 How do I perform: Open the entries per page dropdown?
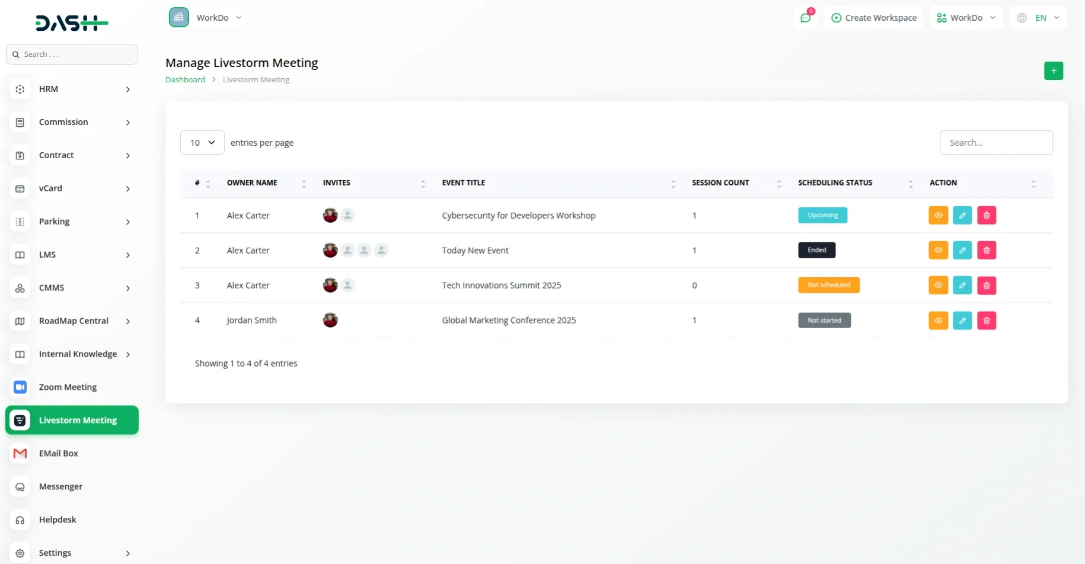click(x=202, y=143)
